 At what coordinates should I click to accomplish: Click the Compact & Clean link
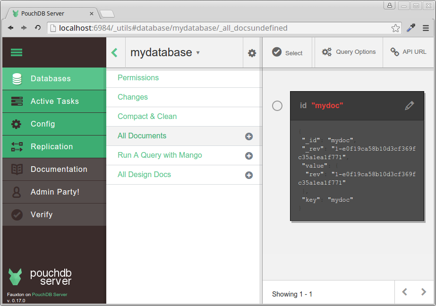tap(147, 116)
